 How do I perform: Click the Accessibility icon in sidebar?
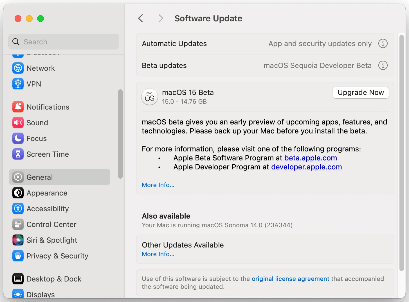(x=18, y=208)
